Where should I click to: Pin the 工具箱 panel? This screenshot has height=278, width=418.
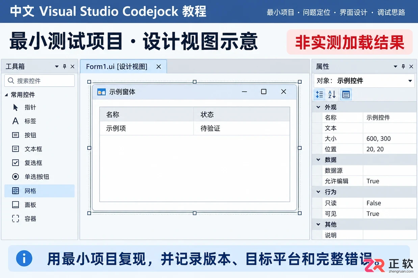(x=64, y=67)
